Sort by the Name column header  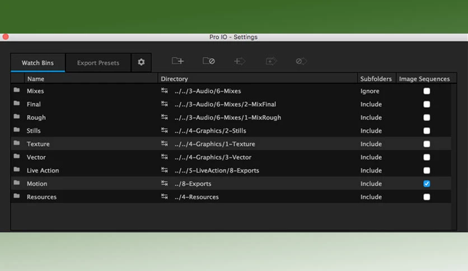point(91,79)
